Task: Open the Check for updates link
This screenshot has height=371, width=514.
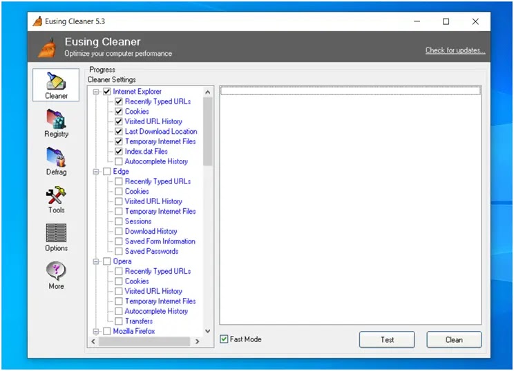Action: point(455,50)
